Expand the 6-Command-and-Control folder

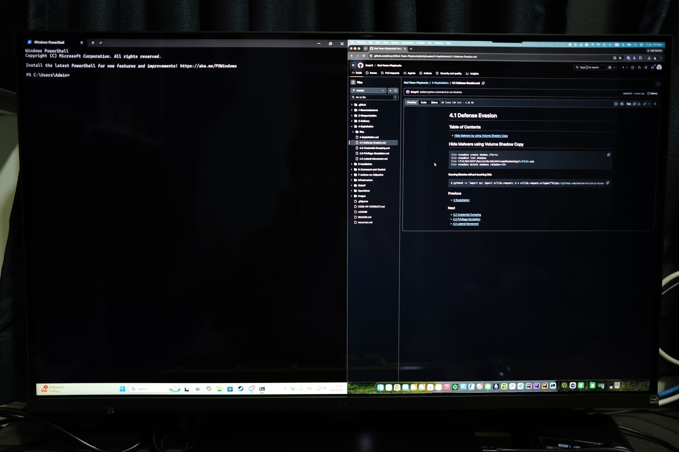click(x=352, y=169)
